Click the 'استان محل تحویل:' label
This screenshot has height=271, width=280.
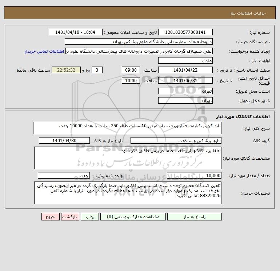(x=253, y=91)
